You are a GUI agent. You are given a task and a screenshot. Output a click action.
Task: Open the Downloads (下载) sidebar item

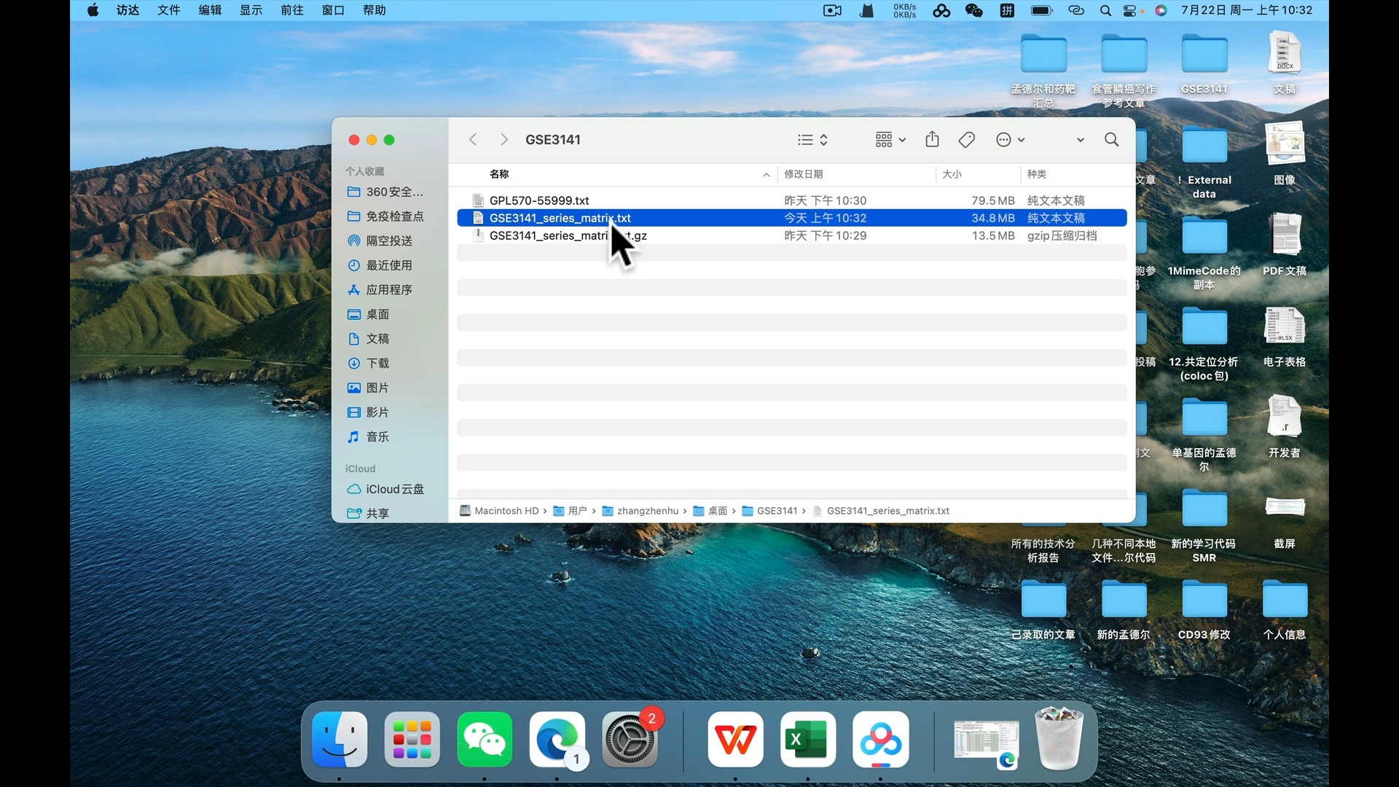coord(377,363)
